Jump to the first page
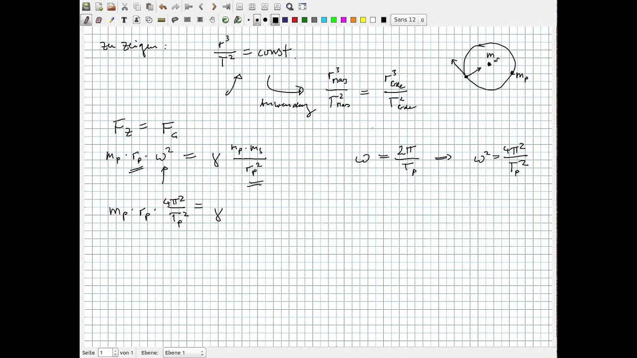 [189, 6]
